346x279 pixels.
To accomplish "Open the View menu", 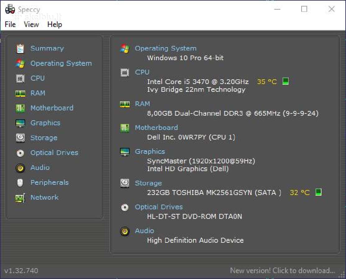I will pyautogui.click(x=31, y=24).
